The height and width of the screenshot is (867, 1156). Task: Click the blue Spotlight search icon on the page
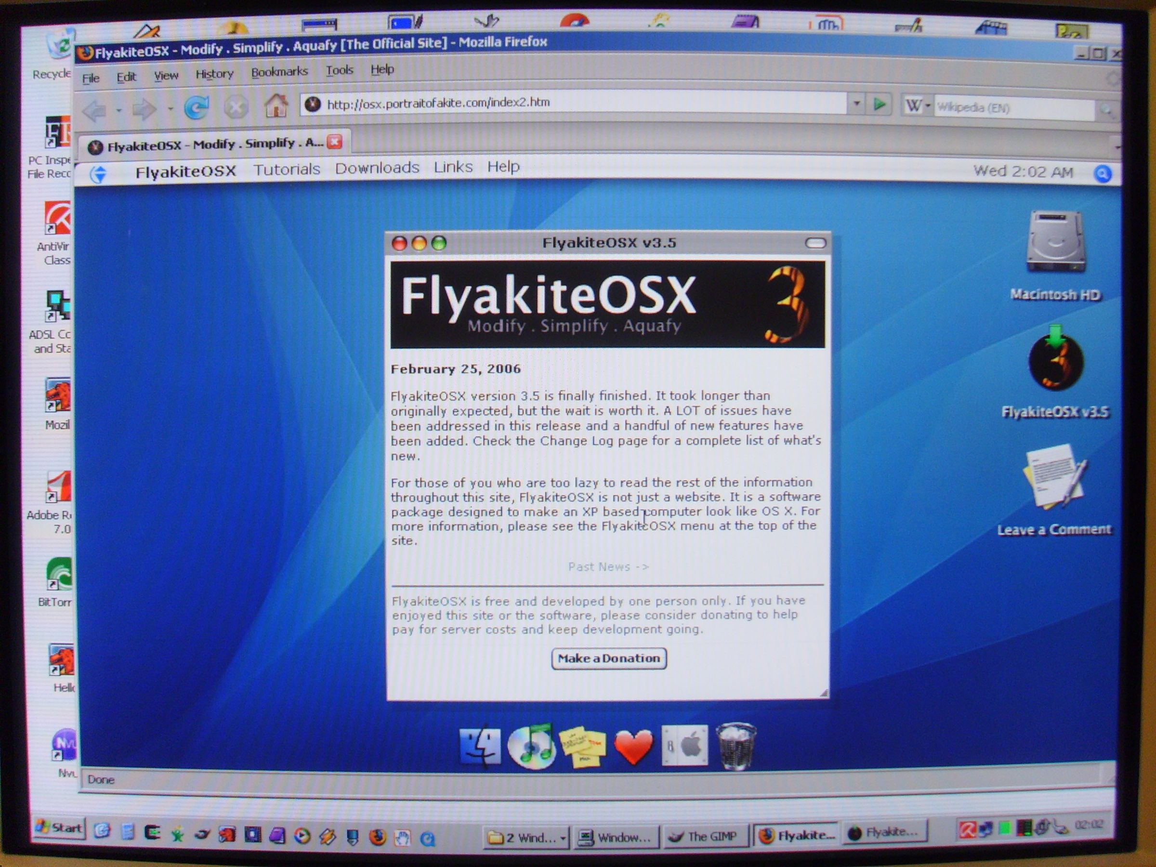[1102, 173]
